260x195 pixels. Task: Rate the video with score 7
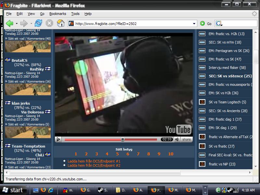click(138, 154)
